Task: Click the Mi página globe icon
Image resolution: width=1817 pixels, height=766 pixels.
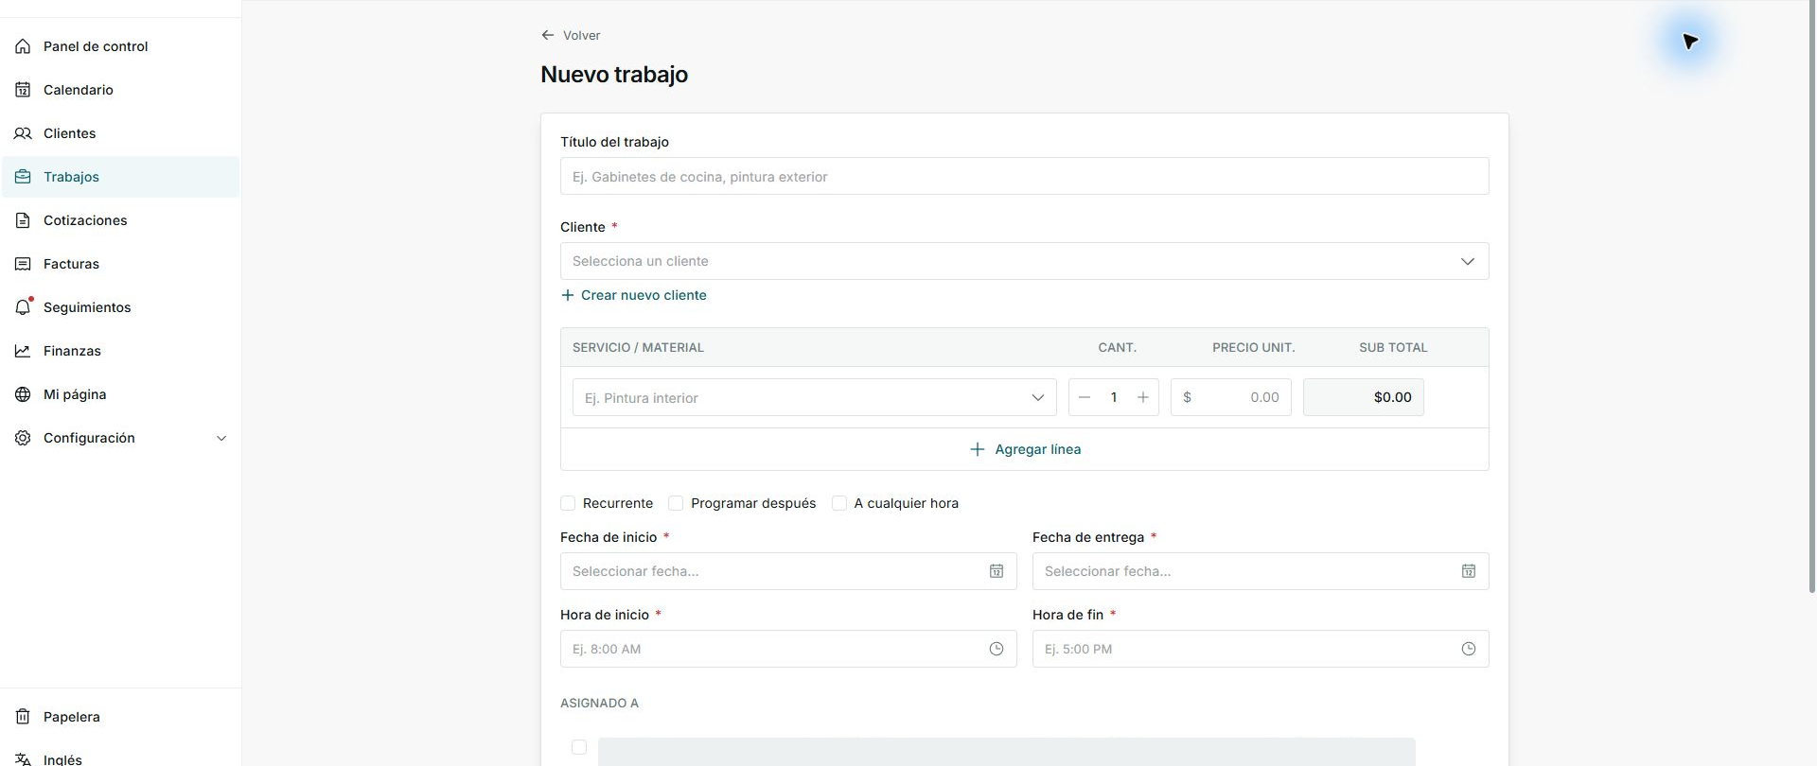Action: (x=23, y=394)
